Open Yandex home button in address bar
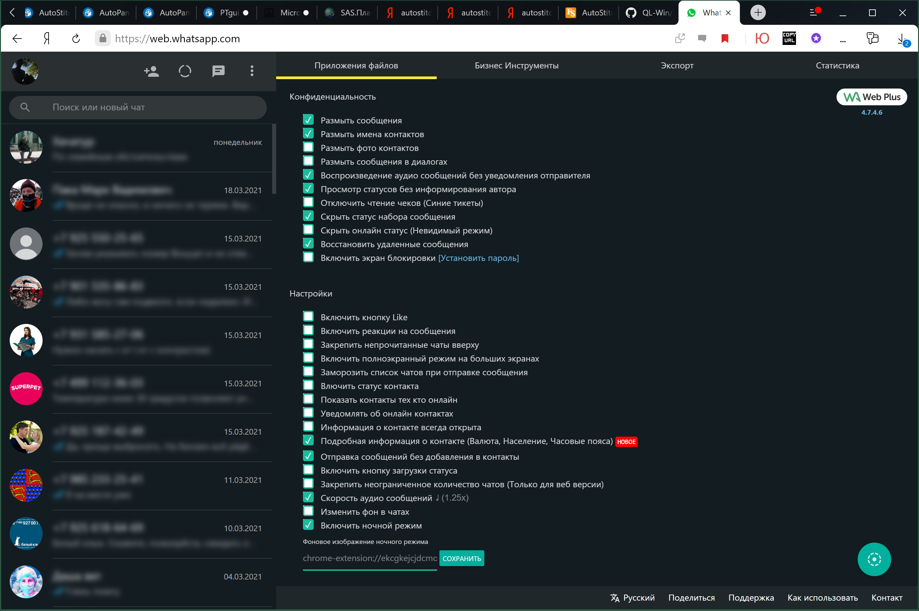 point(46,38)
